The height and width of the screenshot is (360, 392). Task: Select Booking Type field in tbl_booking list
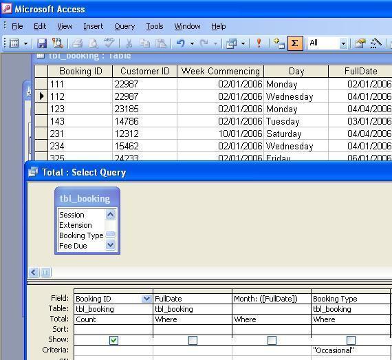82,235
